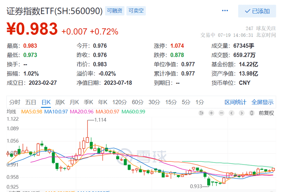282x192 pixels.
Task: Switch to the 1分 interval tab
Action: 200,102
